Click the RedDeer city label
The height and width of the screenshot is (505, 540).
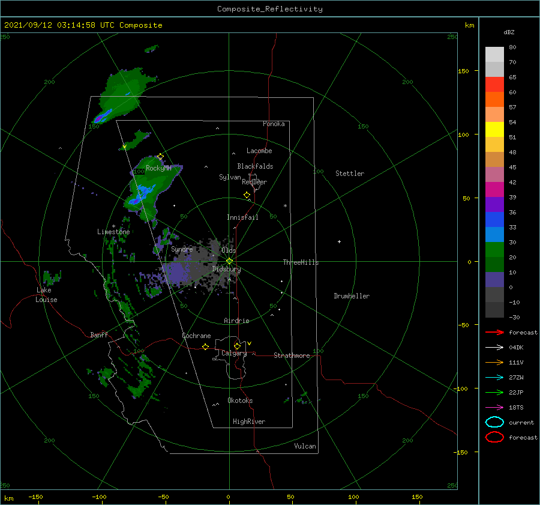(254, 182)
